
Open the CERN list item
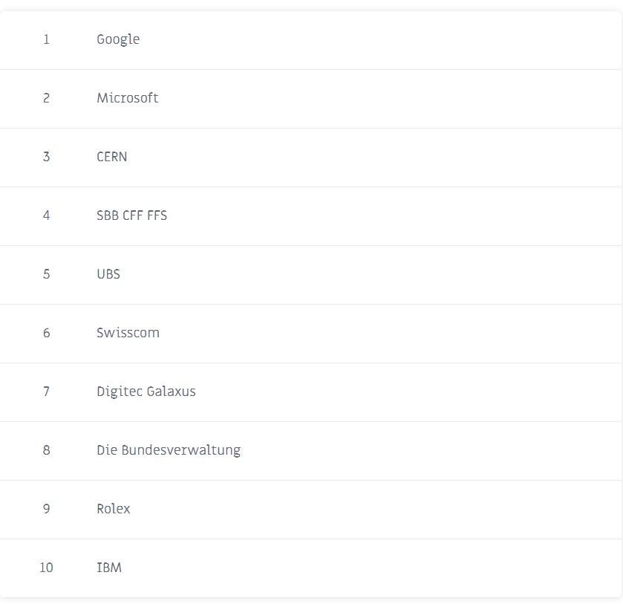(112, 157)
